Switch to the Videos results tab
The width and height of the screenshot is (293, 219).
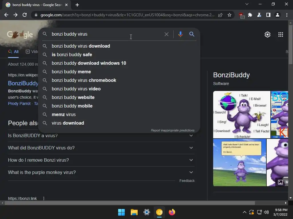[32, 52]
